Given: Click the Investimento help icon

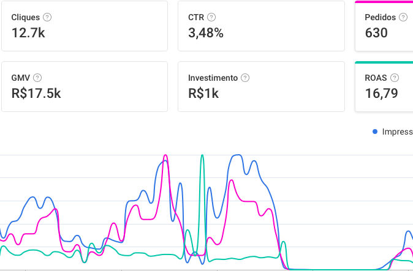Looking at the screenshot, I should [245, 78].
